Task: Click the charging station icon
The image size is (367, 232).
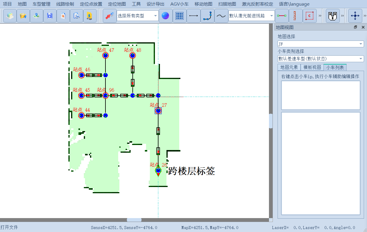Action: point(332,16)
